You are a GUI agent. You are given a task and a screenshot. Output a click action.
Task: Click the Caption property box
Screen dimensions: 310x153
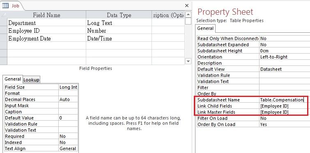coord(68,112)
